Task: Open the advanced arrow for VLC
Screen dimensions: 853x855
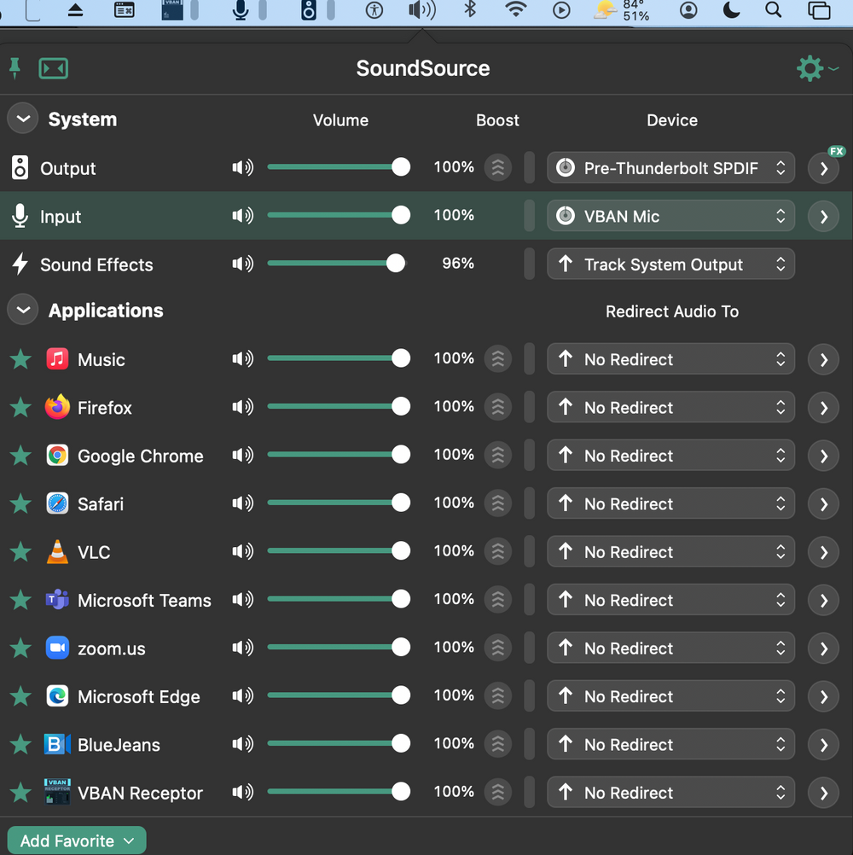Action: point(823,552)
